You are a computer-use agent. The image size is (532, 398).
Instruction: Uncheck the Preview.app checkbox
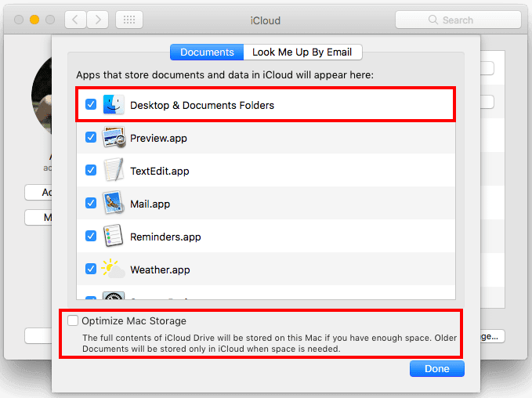pos(91,138)
